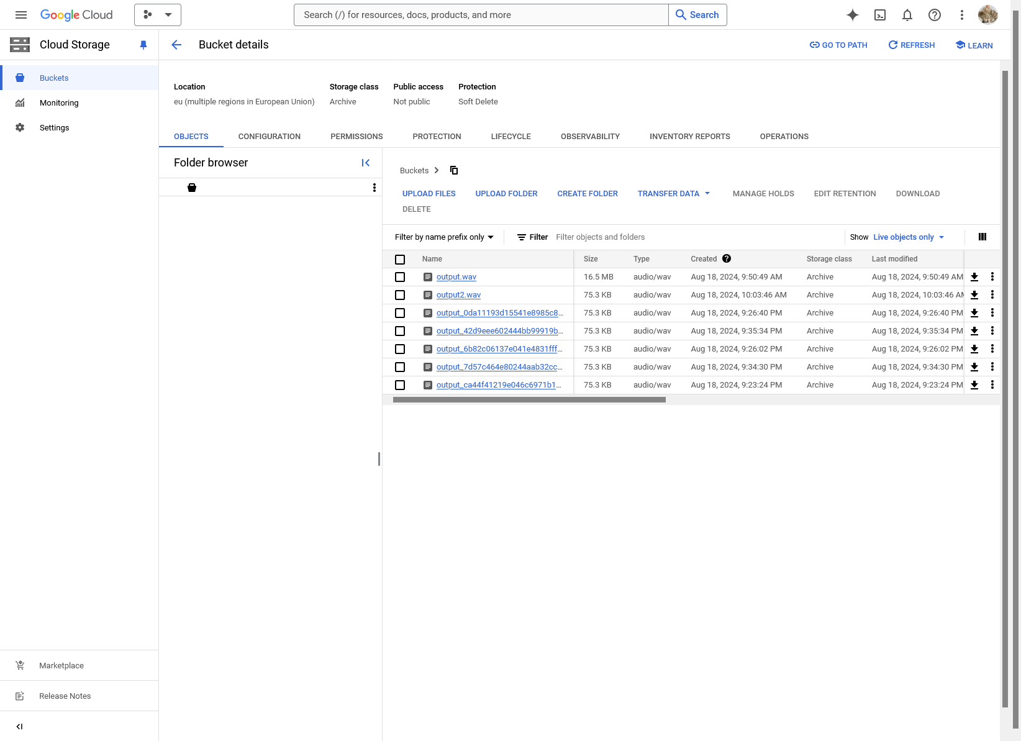The width and height of the screenshot is (1021, 741).
Task: Open Monitoring in the sidebar
Action: 79,102
